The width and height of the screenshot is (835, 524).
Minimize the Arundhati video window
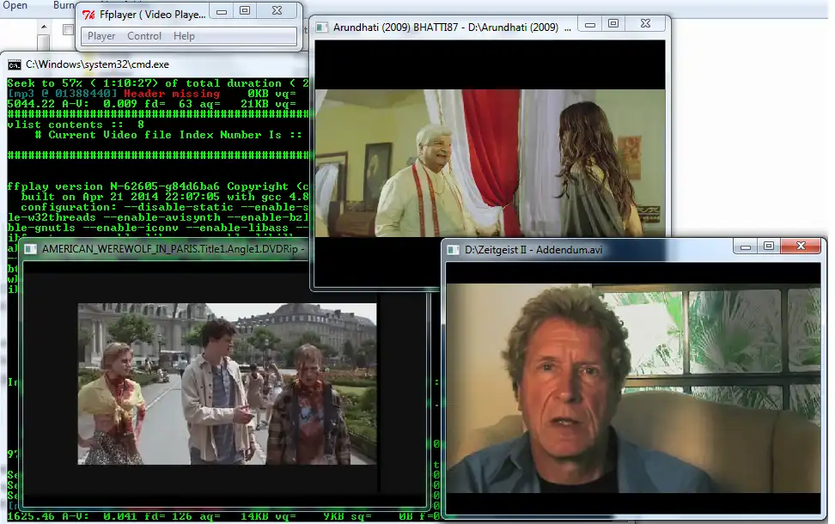coord(590,24)
